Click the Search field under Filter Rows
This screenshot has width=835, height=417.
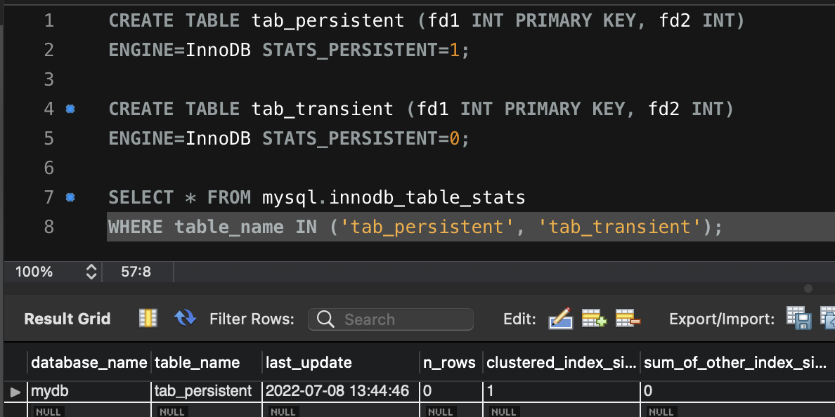coord(390,319)
